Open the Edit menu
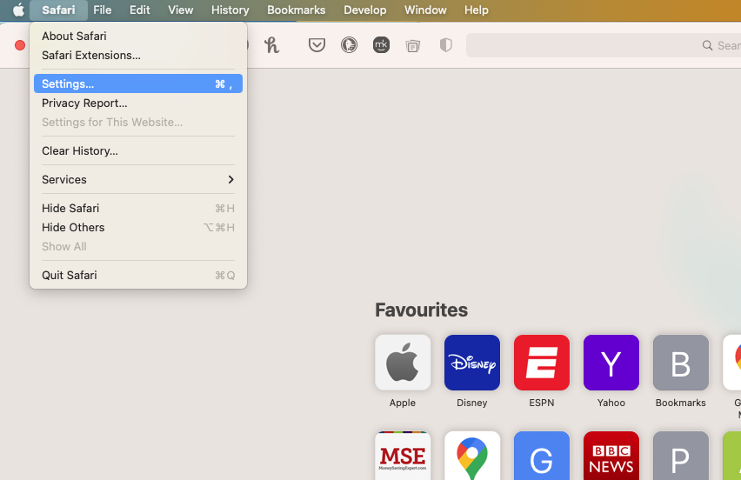The width and height of the screenshot is (741, 480). pos(140,10)
